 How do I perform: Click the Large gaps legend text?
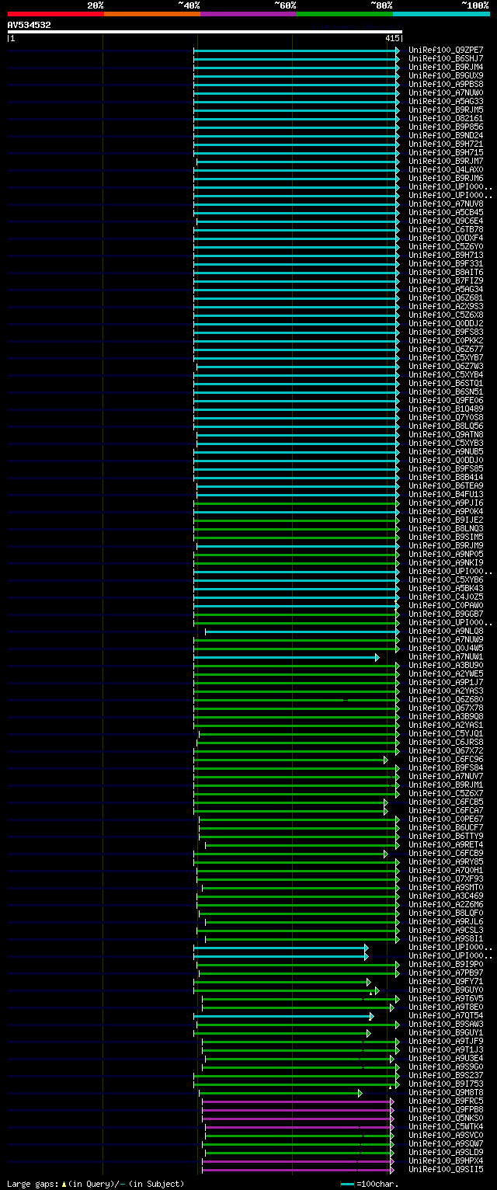(x=96, y=1184)
